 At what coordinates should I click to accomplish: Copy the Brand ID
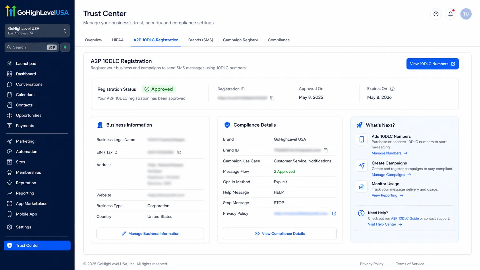pyautogui.click(x=326, y=150)
